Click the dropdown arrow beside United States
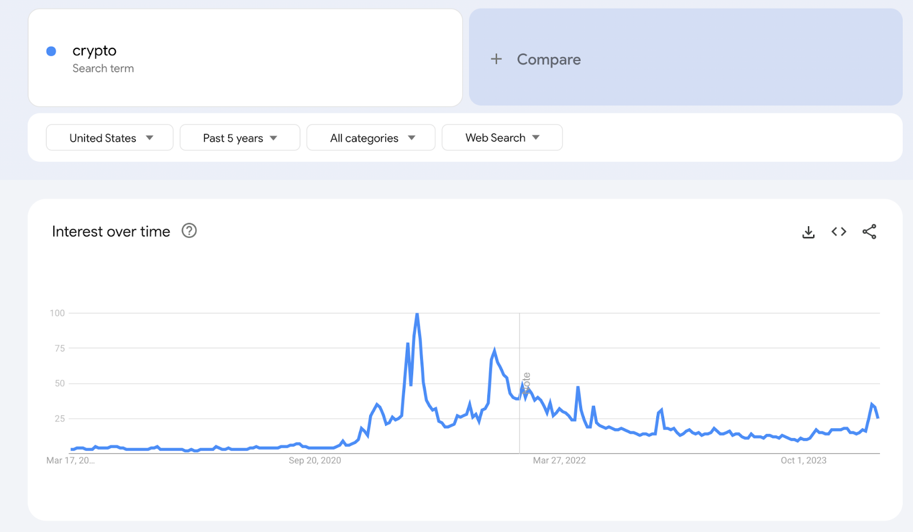The height and width of the screenshot is (532, 913). 150,138
